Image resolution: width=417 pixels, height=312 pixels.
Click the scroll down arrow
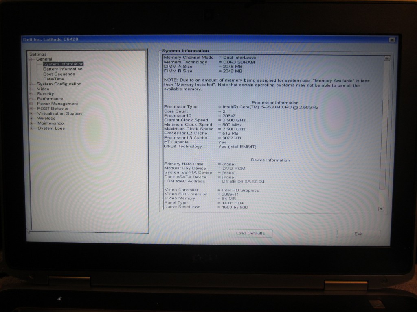(x=381, y=209)
